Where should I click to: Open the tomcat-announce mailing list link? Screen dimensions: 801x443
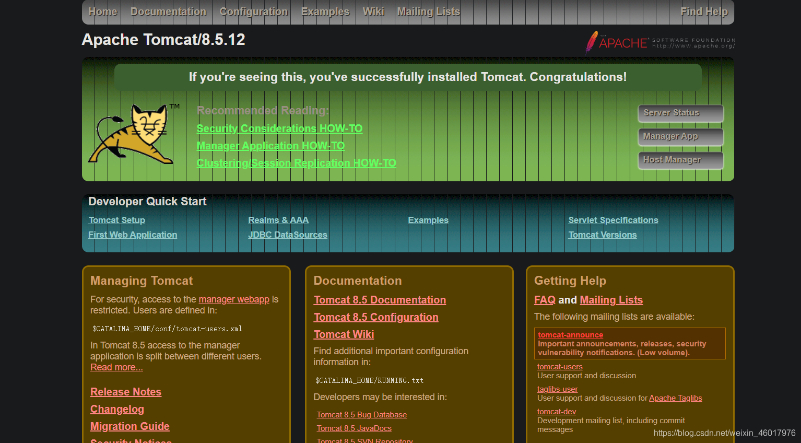570,335
